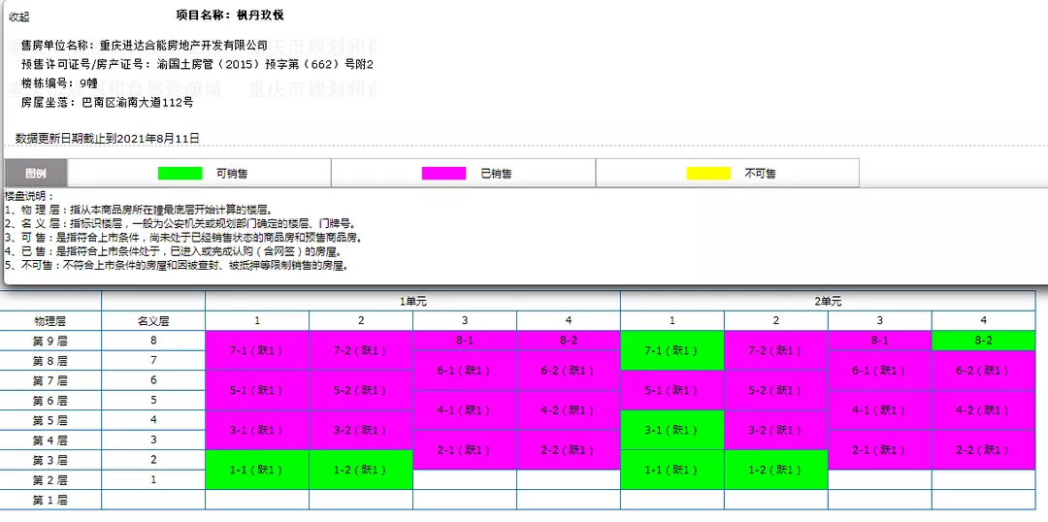1048x522 pixels.
Task: Click the address 巴南区渝南大道112号
Action: click(x=137, y=102)
